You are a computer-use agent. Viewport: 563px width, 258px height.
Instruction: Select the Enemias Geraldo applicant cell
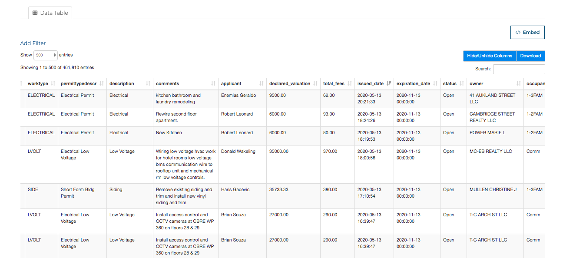click(238, 96)
